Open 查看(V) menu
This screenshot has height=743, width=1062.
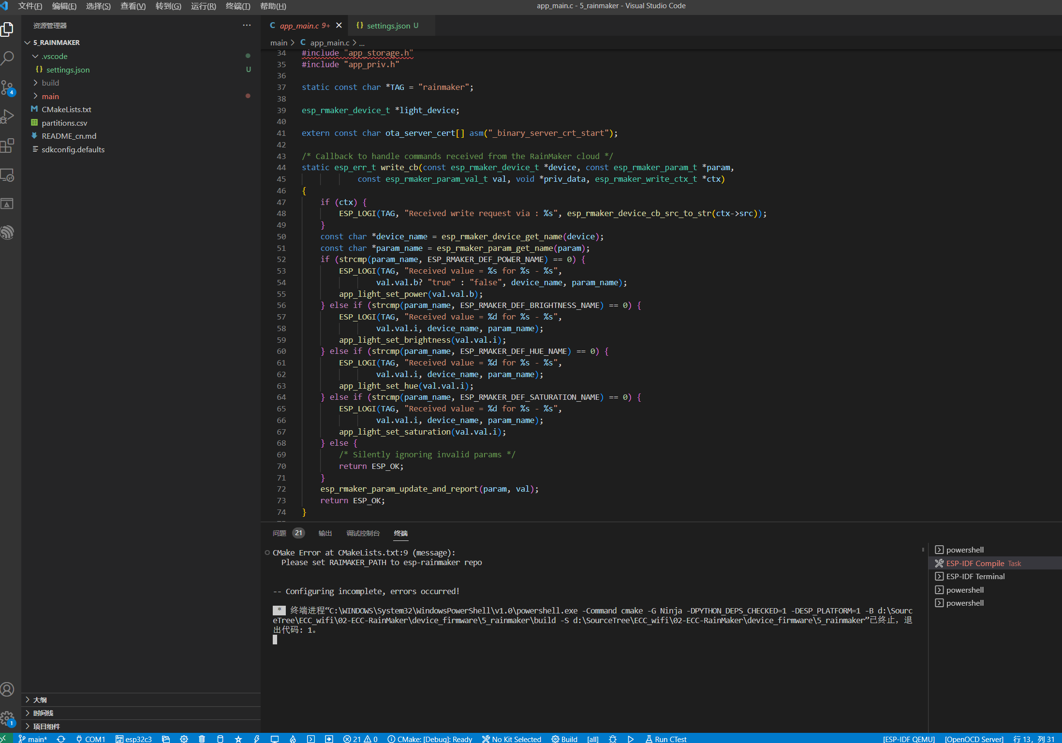tap(133, 6)
